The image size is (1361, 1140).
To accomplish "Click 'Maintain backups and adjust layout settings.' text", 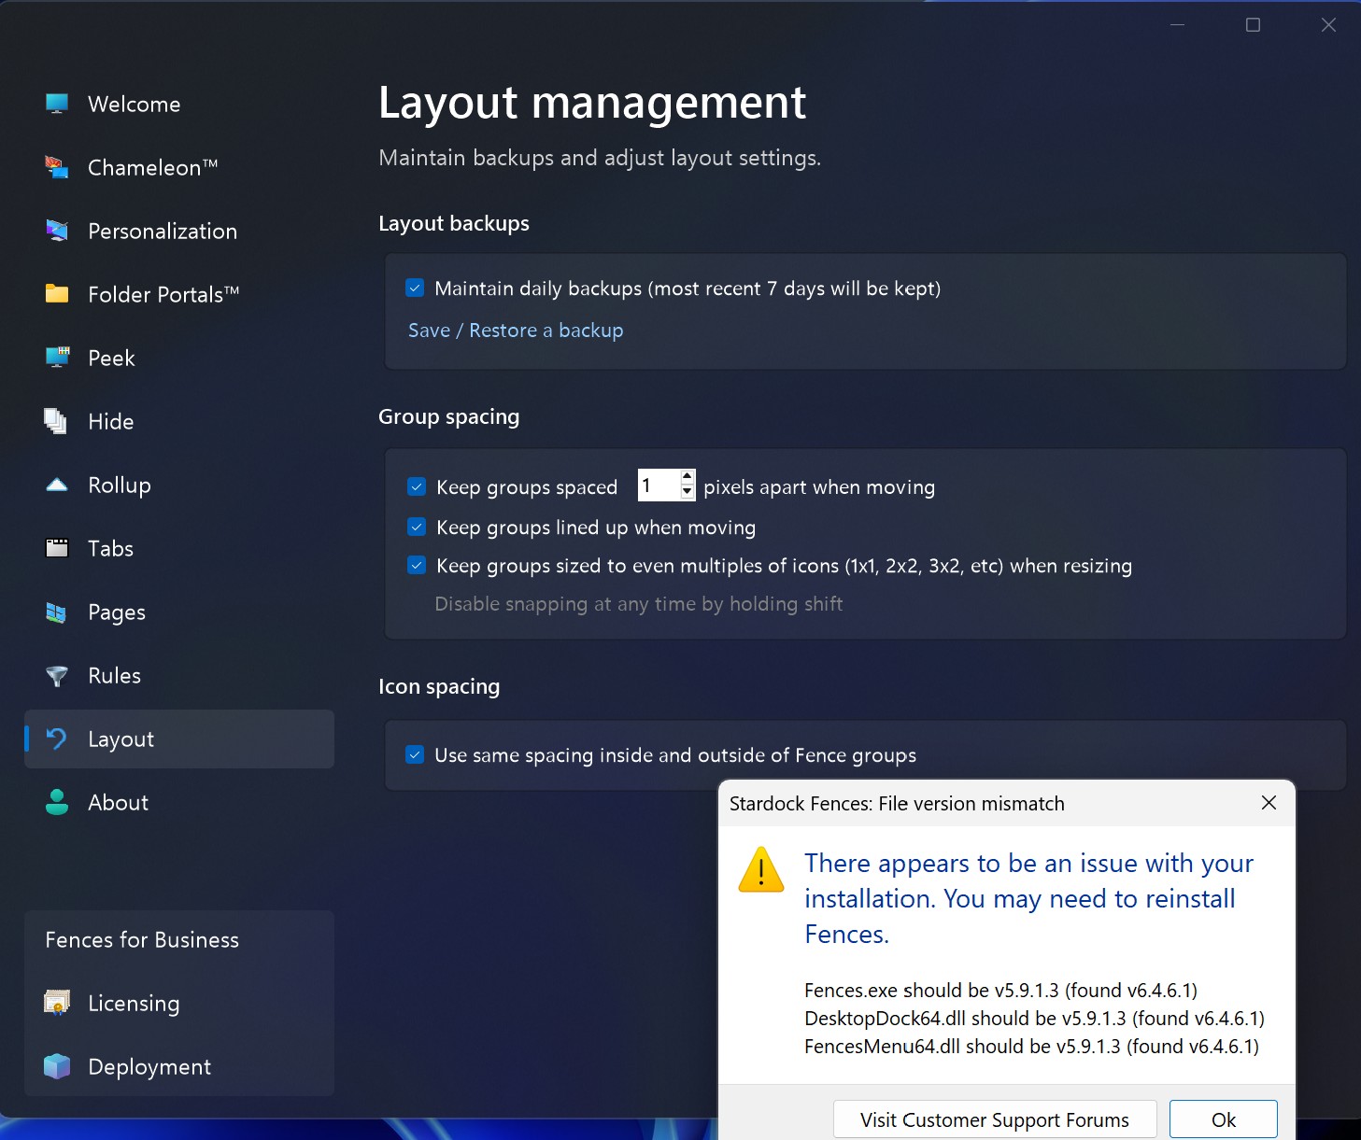I will pyautogui.click(x=600, y=158).
